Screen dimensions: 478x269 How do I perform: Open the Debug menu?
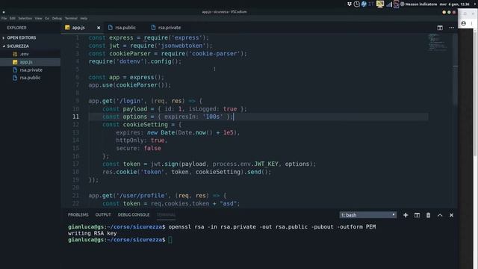(x=57, y=18)
